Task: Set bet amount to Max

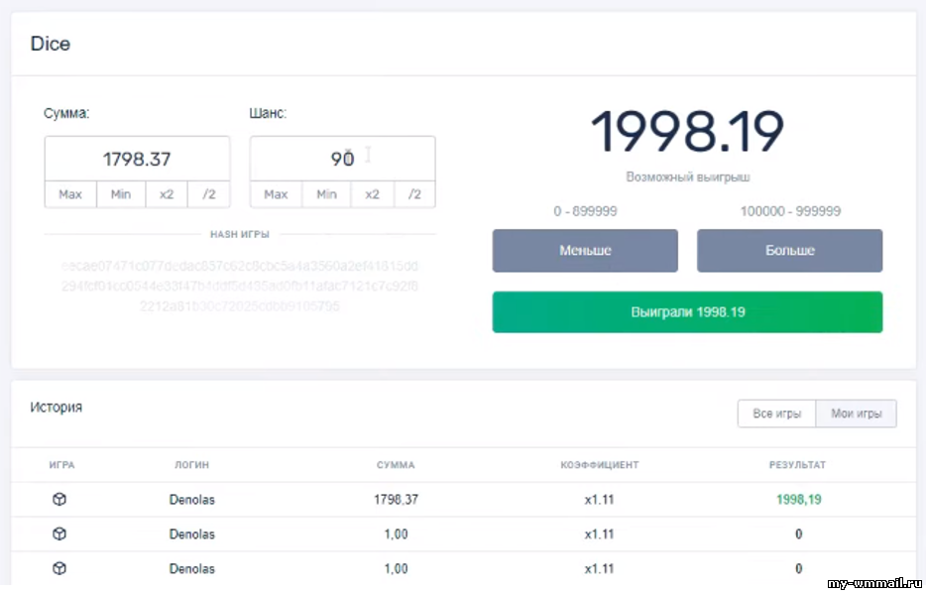Action: coord(70,194)
